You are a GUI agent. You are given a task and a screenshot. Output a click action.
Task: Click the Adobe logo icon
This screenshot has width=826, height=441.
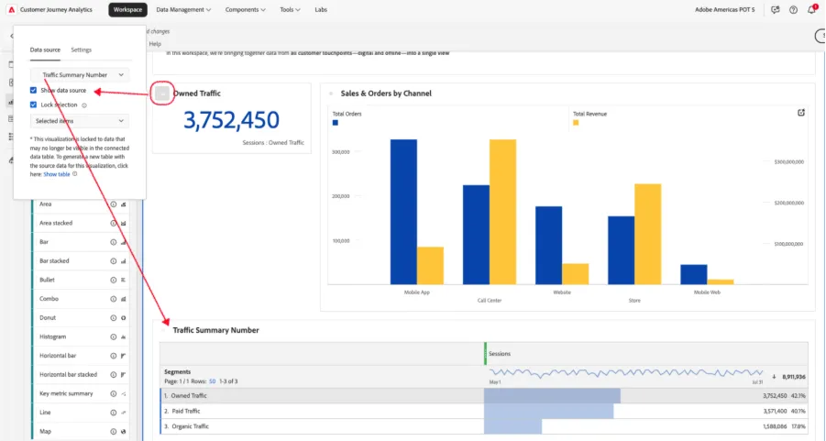coord(12,9)
